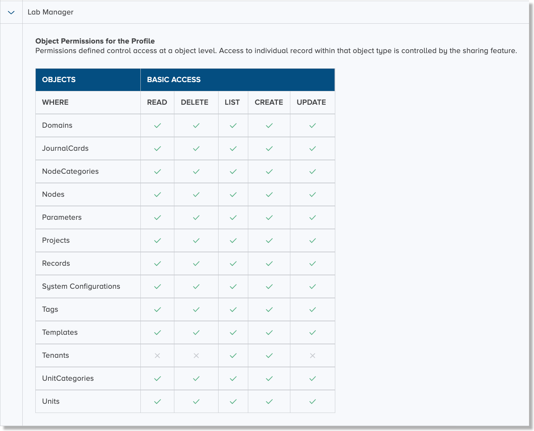Click the List checkmark for Templates
This screenshot has width=534, height=431.
233,332
